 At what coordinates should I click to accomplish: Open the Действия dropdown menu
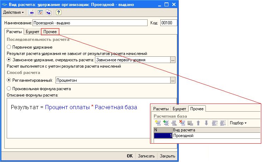coord(14,12)
